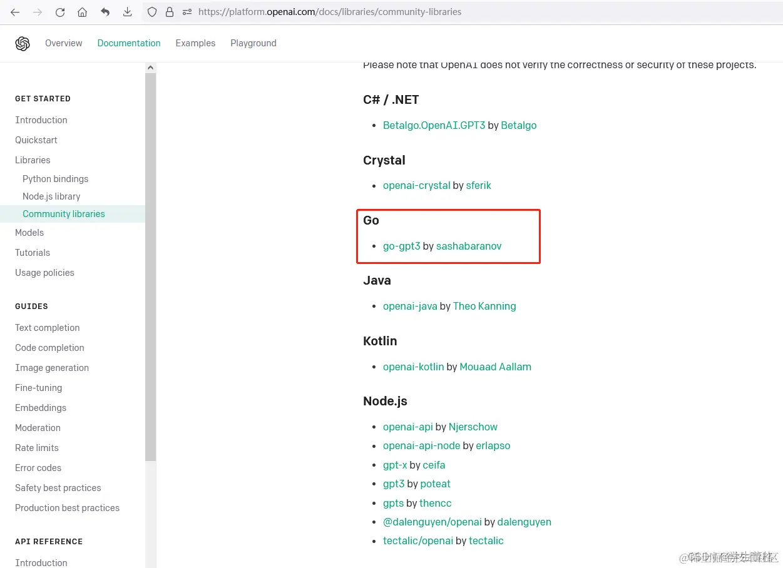Screen dimensions: 783x568
Task: Open Safety best practices guide
Action: tap(58, 488)
